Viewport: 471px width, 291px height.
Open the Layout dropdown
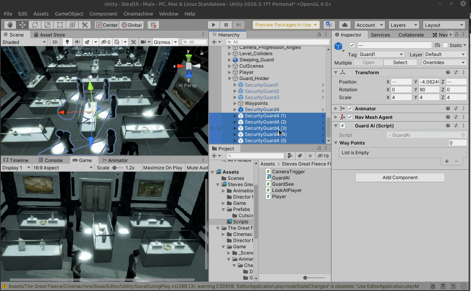[x=443, y=25]
